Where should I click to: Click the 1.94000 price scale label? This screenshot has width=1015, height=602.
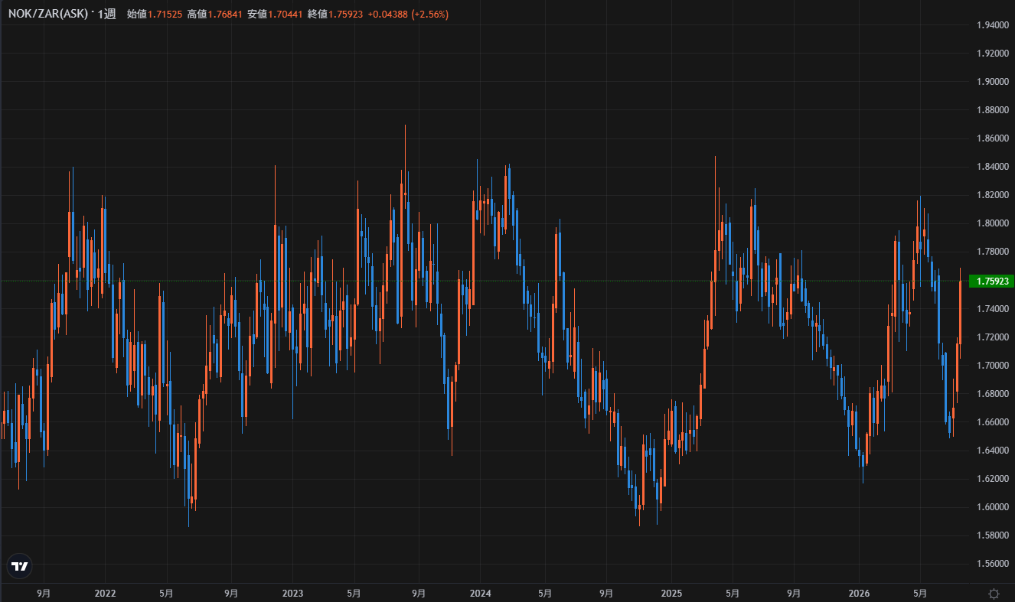click(x=992, y=25)
